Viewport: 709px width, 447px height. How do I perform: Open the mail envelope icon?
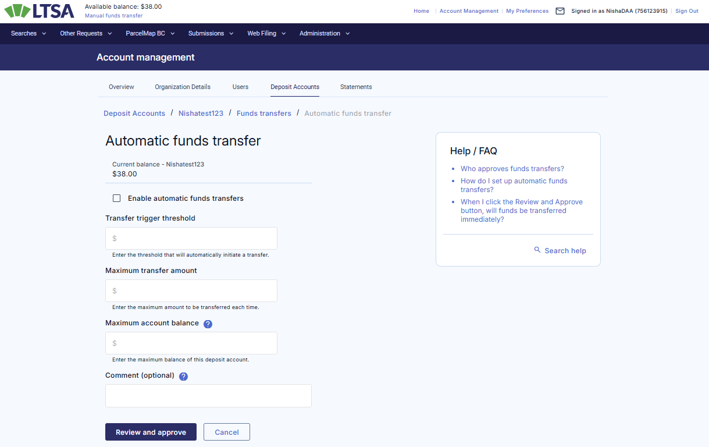(560, 11)
